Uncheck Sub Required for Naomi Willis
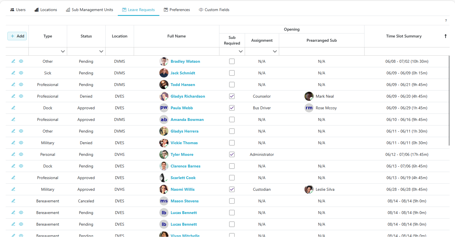Image resolution: width=455 pixels, height=237 pixels. [x=232, y=189]
